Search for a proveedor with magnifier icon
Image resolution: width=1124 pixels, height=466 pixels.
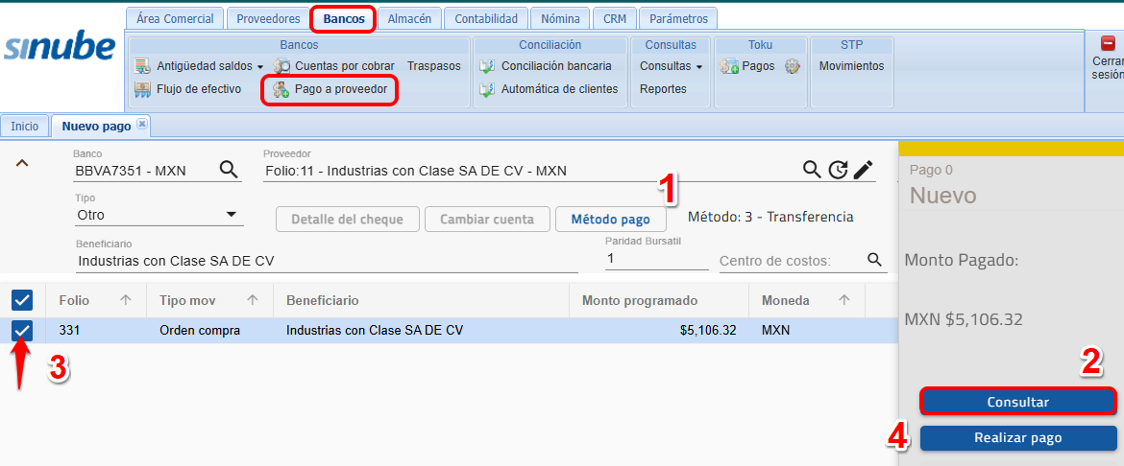(x=812, y=170)
